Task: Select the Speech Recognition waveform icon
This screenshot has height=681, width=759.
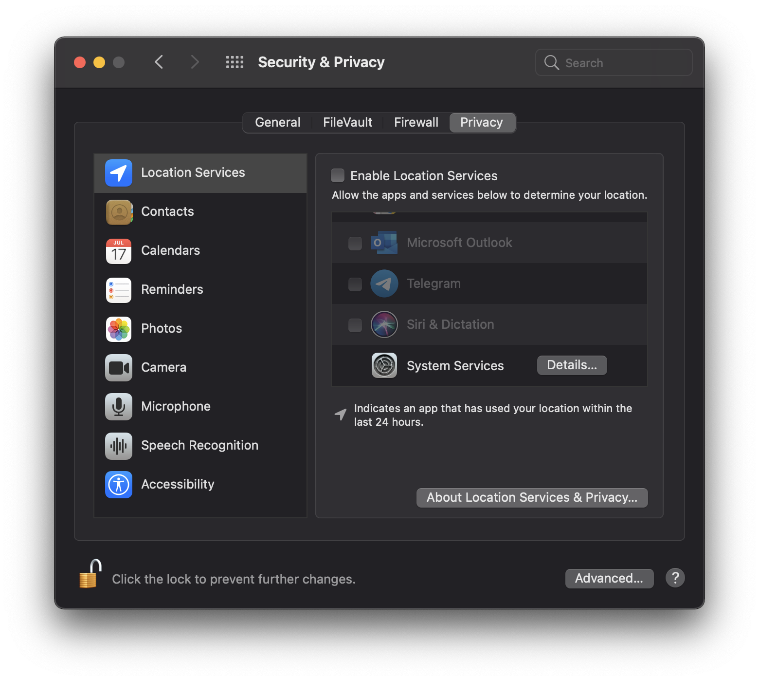Action: coord(118,446)
